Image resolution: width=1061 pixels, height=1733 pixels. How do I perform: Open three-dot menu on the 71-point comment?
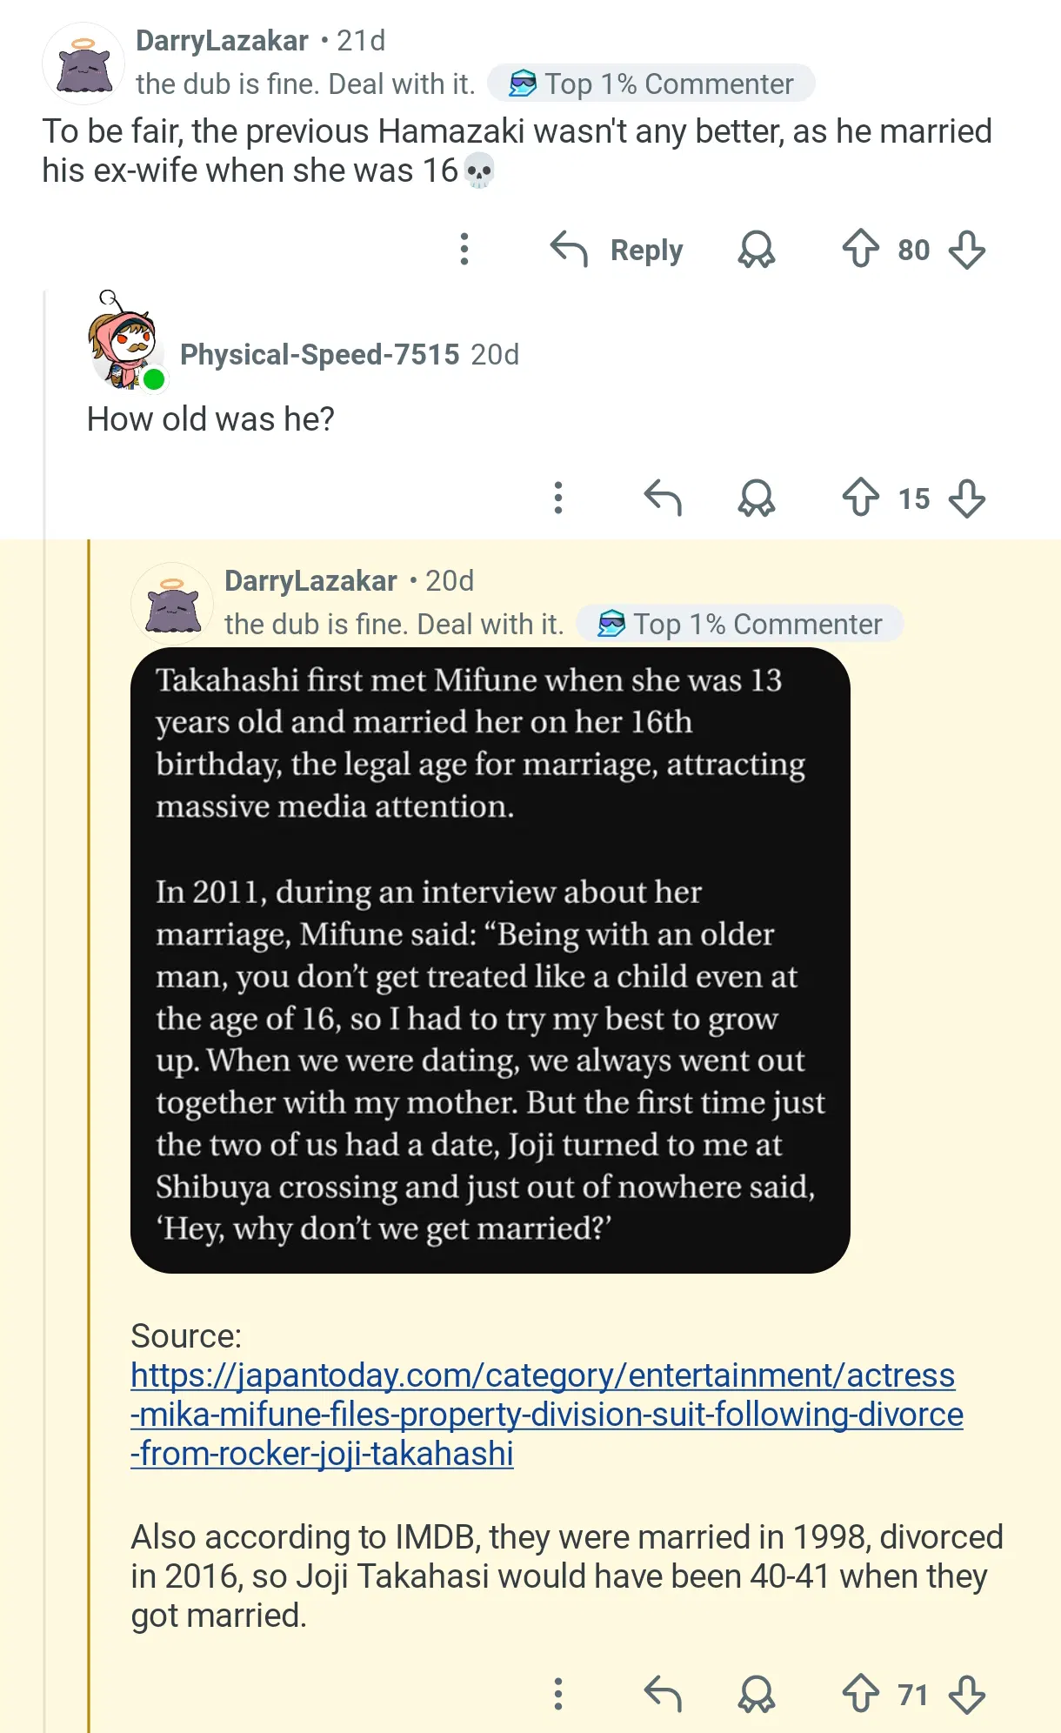point(558,1695)
